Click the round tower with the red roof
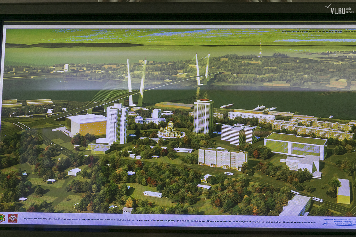The height and width of the screenshot is (237, 356). (x=203, y=116)
